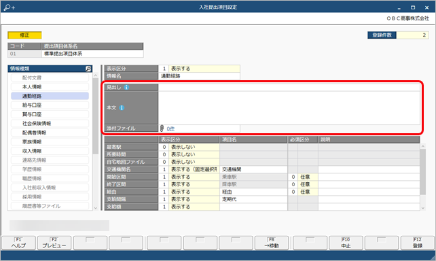Click scroll-down arrow of info type list
436x261 pixels.
[96, 208]
